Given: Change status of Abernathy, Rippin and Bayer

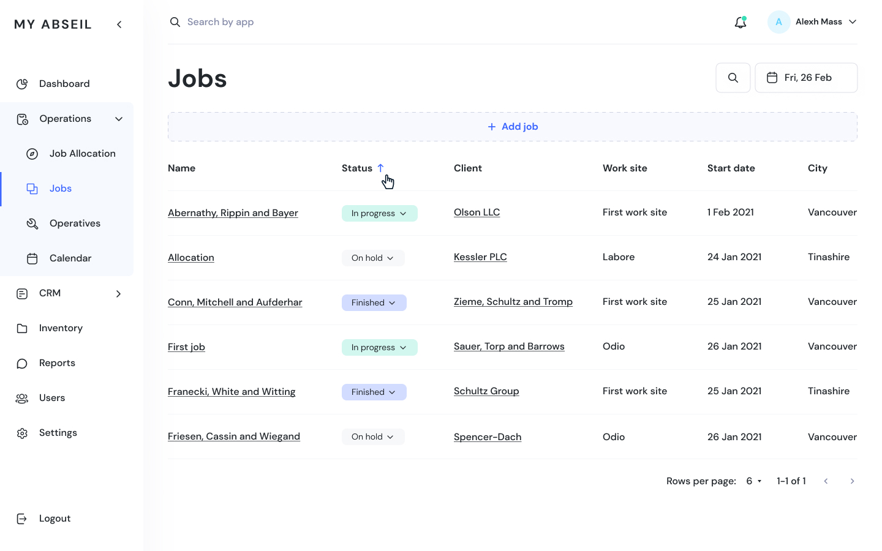Looking at the screenshot, I should 379,214.
